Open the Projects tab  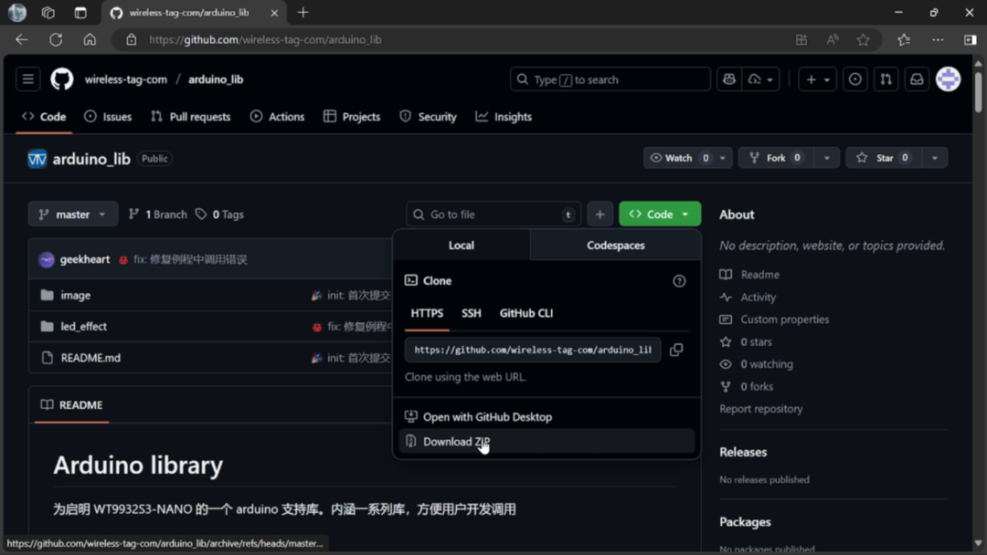tap(352, 117)
